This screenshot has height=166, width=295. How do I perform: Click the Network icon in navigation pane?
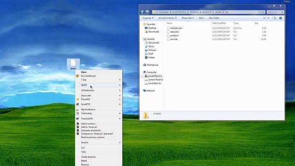[144, 90]
